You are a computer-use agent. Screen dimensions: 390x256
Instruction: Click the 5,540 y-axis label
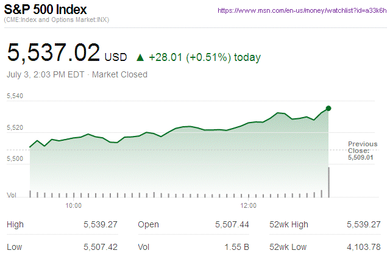[15, 96]
